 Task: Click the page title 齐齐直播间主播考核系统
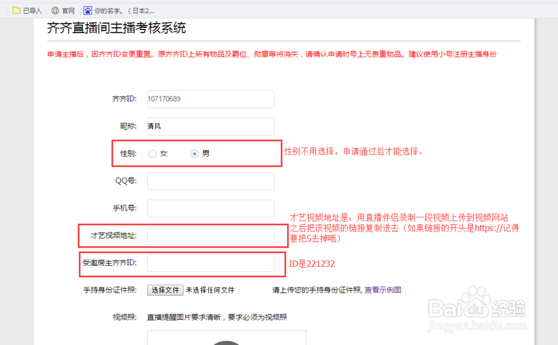tap(117, 28)
